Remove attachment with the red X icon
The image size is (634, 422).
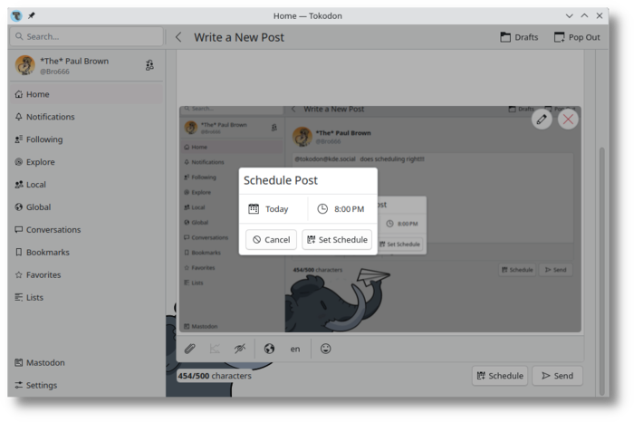[568, 119]
